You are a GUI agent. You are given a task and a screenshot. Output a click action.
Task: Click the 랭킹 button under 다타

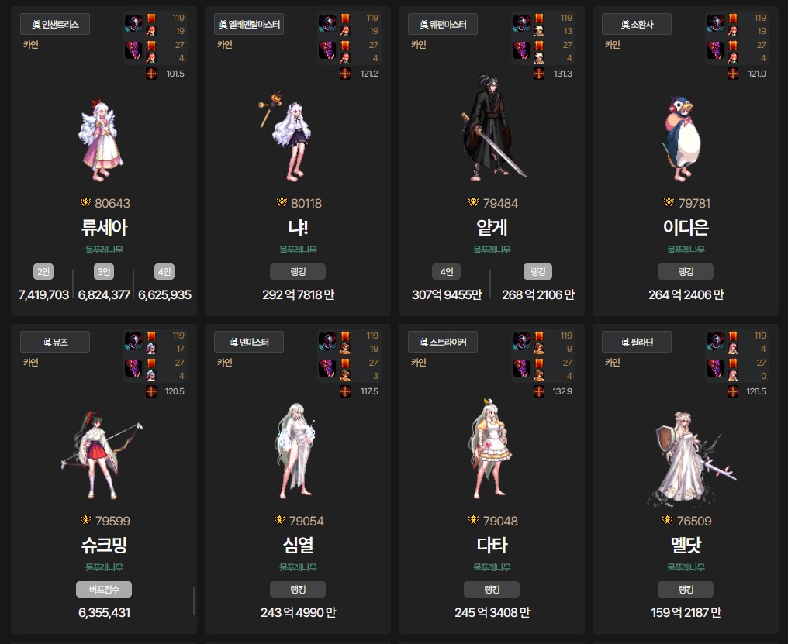pos(492,589)
